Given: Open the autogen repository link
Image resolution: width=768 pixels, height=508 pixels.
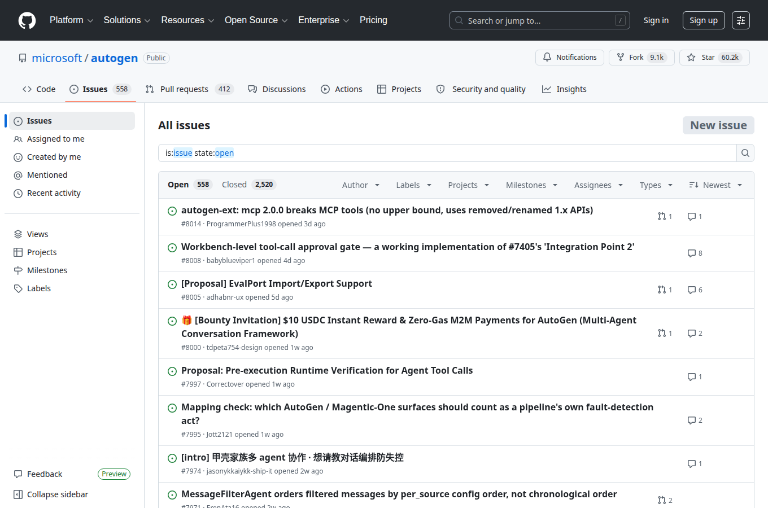Looking at the screenshot, I should coord(114,58).
